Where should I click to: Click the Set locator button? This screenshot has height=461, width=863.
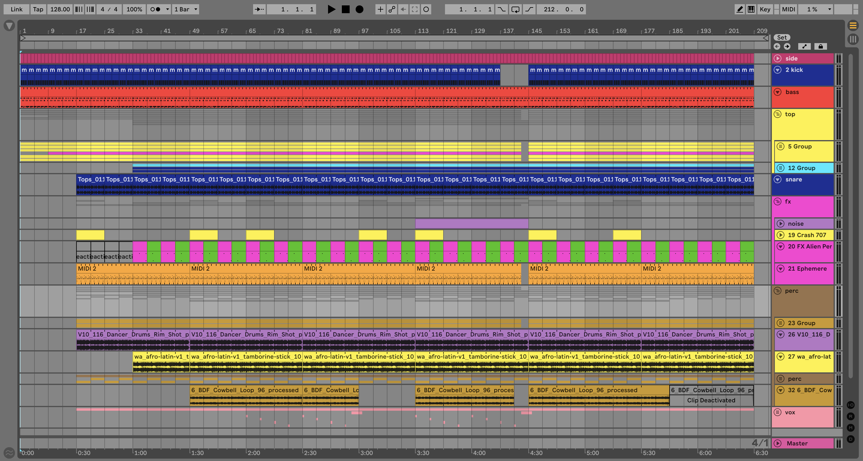[x=782, y=37]
